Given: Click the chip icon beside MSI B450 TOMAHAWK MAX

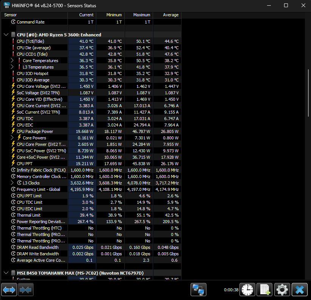Looking at the screenshot, I should click(13, 273).
